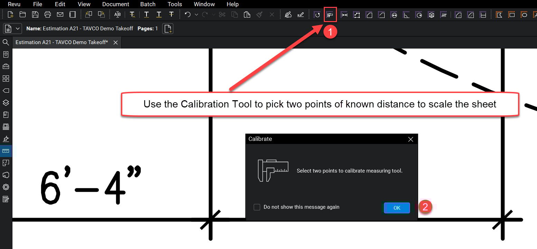Close the Calibrate dialog
This screenshot has height=249, width=537.
pos(411,139)
